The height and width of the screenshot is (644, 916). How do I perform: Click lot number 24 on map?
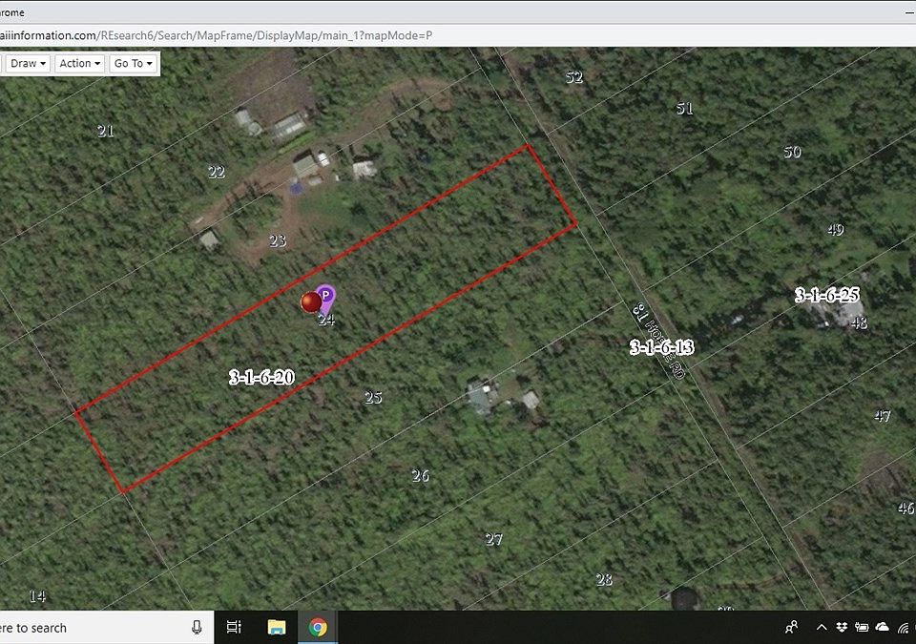click(326, 320)
